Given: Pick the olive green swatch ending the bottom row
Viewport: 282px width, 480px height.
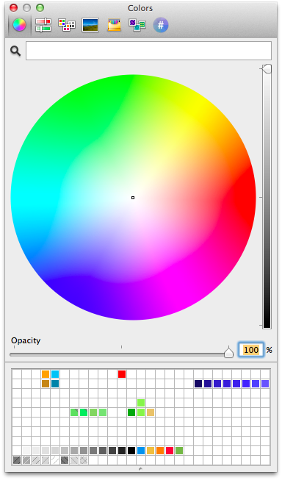Looking at the screenshot, I should tap(179, 451).
